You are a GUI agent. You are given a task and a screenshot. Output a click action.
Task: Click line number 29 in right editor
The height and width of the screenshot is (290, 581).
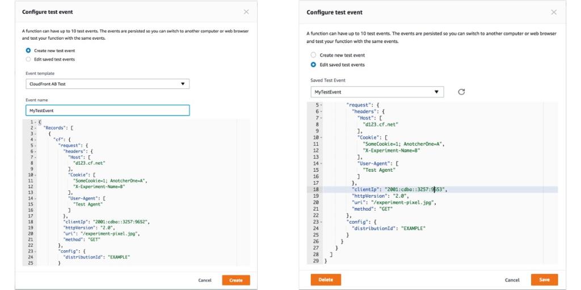(315, 261)
